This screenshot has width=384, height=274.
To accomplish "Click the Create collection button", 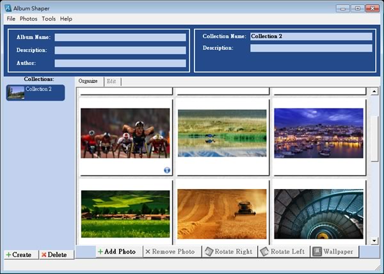I will 21,255.
